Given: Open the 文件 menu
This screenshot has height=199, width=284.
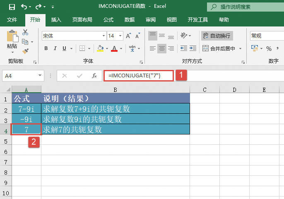Looking at the screenshot, I should click(12, 19).
